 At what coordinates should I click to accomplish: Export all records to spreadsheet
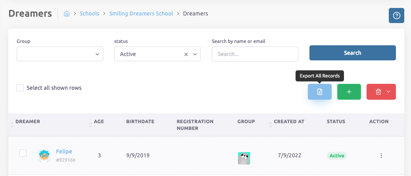(x=320, y=92)
